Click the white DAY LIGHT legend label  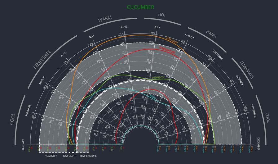(69, 156)
